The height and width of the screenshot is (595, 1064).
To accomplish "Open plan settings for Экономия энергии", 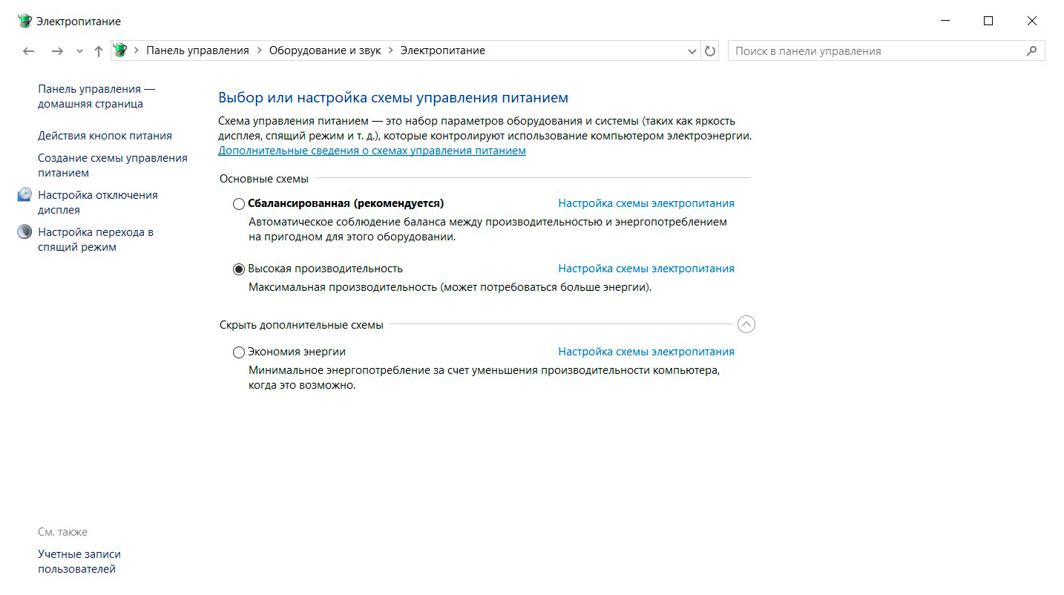I will [x=646, y=352].
